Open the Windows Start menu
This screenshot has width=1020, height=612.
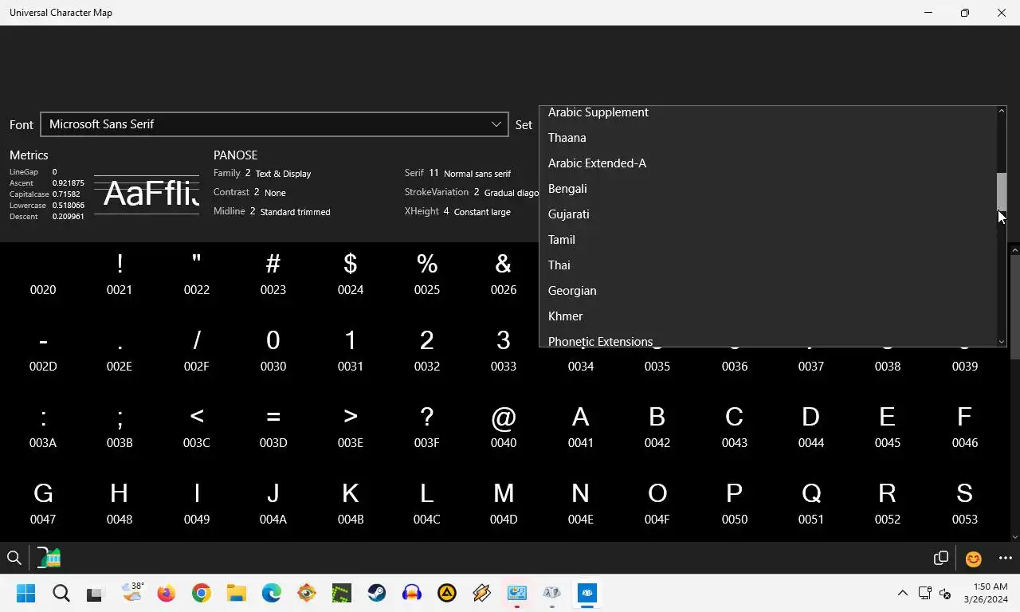26,593
